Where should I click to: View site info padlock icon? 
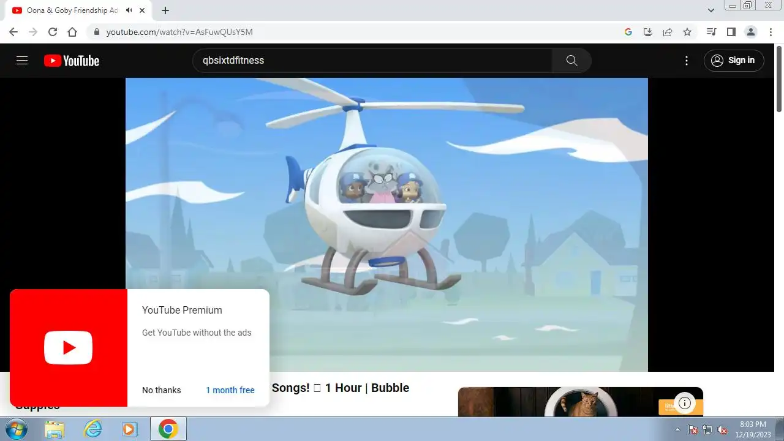pyautogui.click(x=96, y=32)
